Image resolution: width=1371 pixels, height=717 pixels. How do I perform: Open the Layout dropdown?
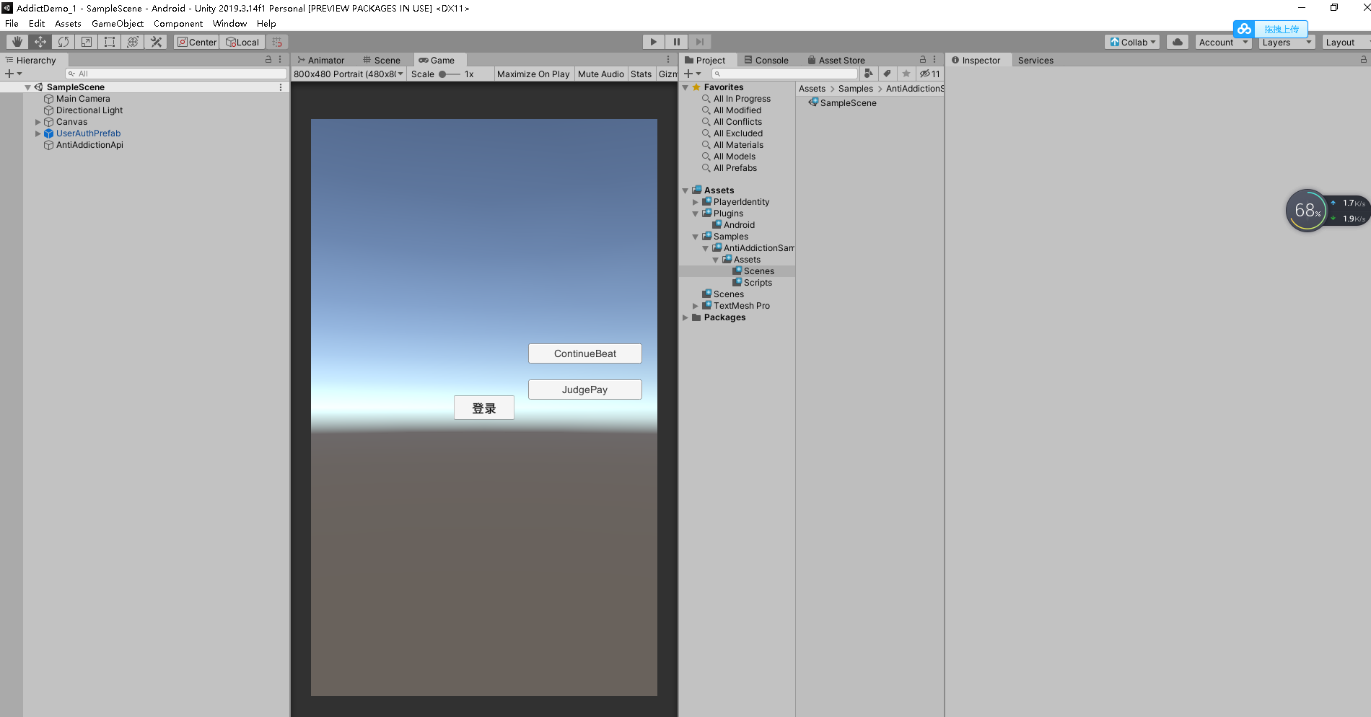click(x=1346, y=42)
